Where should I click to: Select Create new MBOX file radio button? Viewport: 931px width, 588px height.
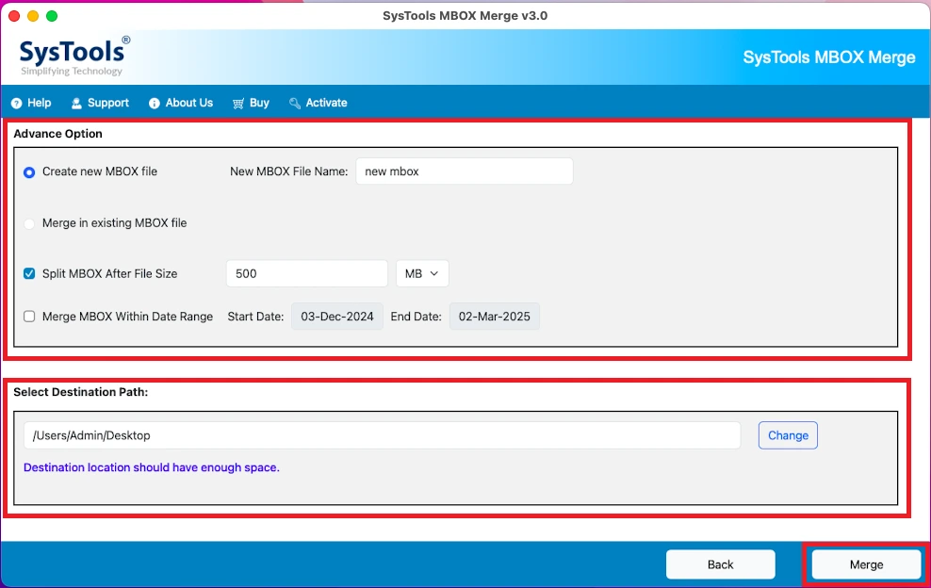(29, 172)
